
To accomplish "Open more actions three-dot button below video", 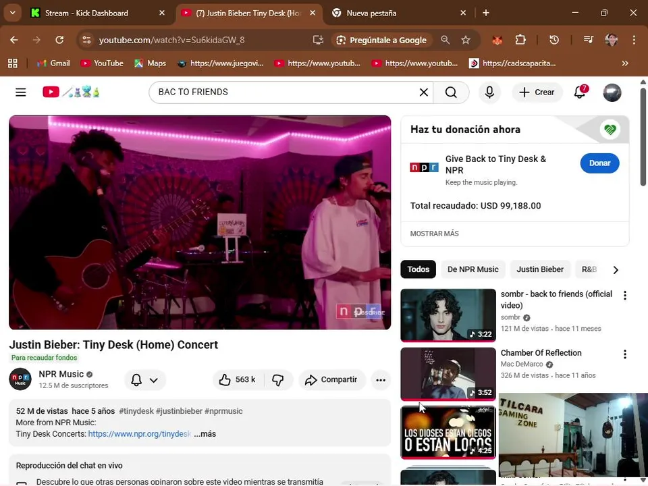I will tap(381, 380).
